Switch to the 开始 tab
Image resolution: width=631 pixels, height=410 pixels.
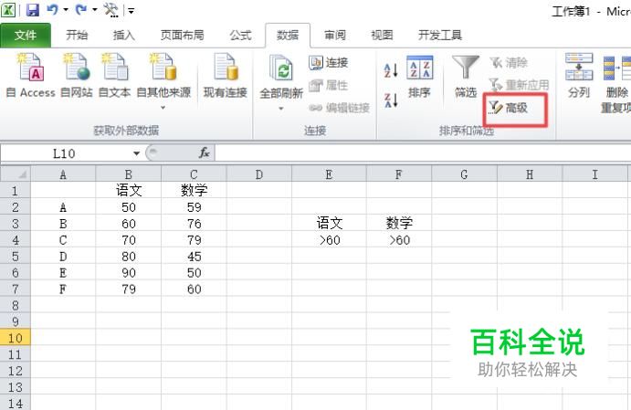[77, 36]
